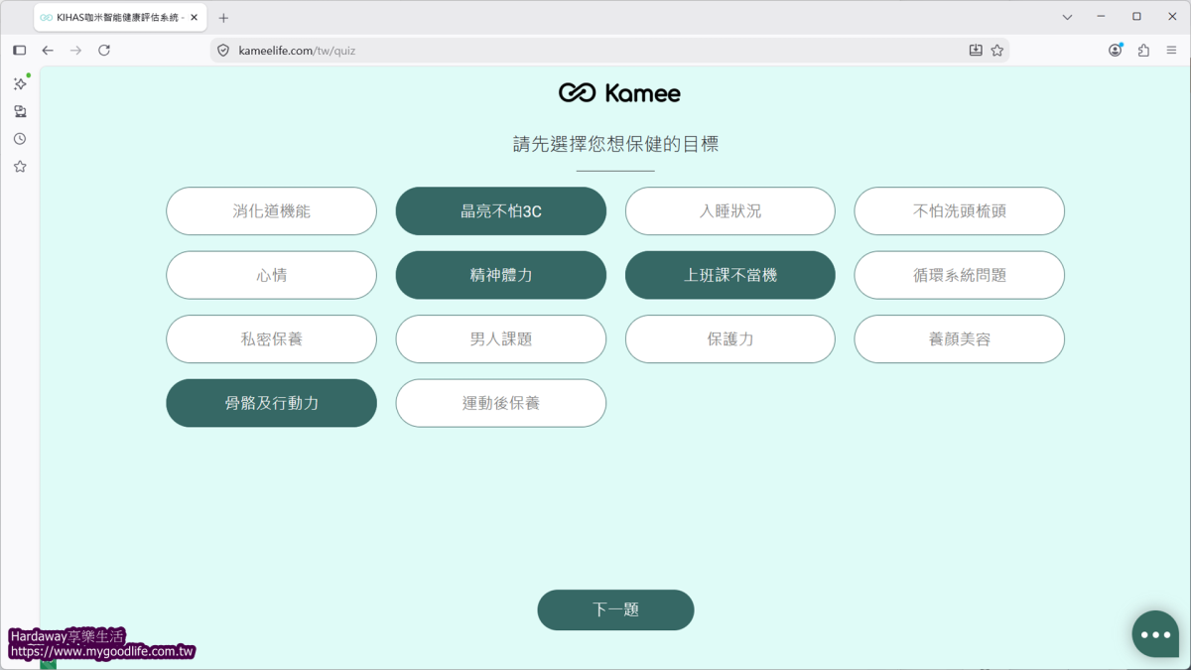Reload the page with refresh icon
Image resolution: width=1191 pixels, height=670 pixels.
104,51
